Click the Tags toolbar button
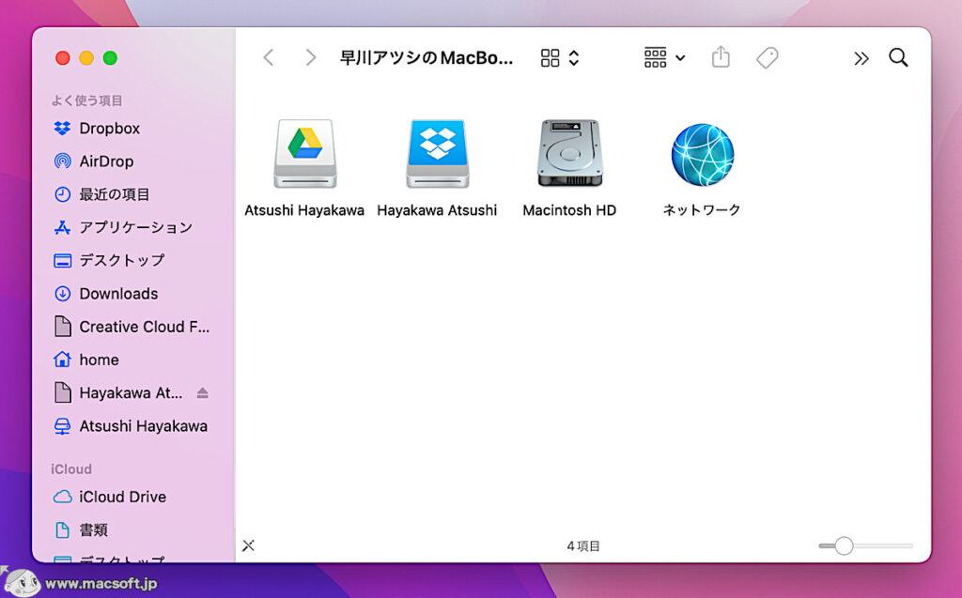 tap(767, 57)
